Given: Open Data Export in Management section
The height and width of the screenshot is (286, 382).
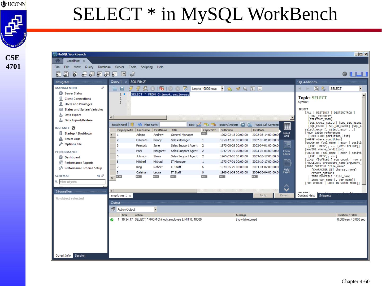Looking at the screenshot, I should click(72, 115).
